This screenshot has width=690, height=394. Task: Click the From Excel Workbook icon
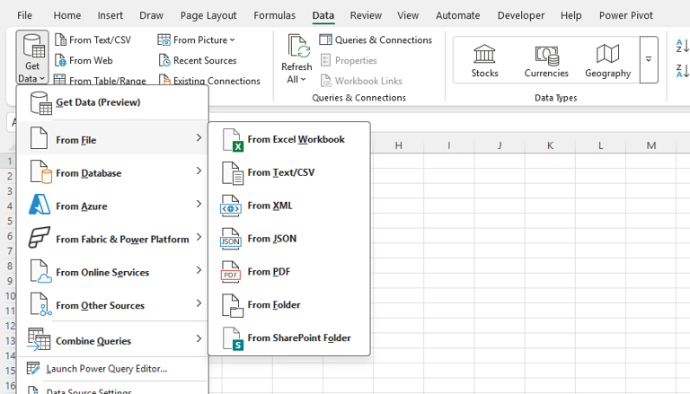(232, 140)
